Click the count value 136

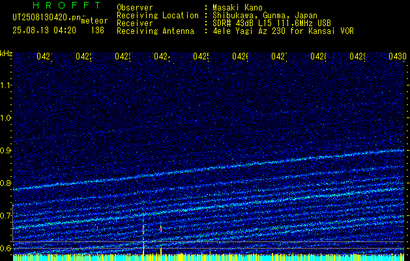(98, 31)
